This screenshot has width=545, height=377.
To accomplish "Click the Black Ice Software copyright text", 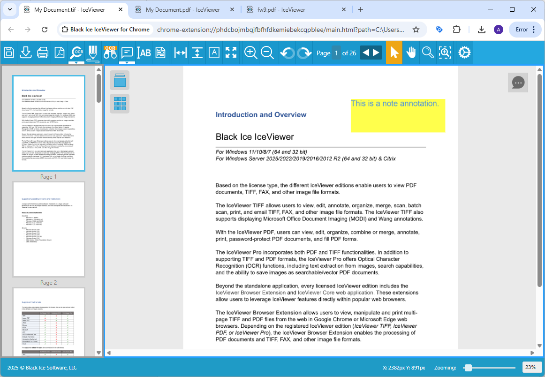I will click(42, 368).
